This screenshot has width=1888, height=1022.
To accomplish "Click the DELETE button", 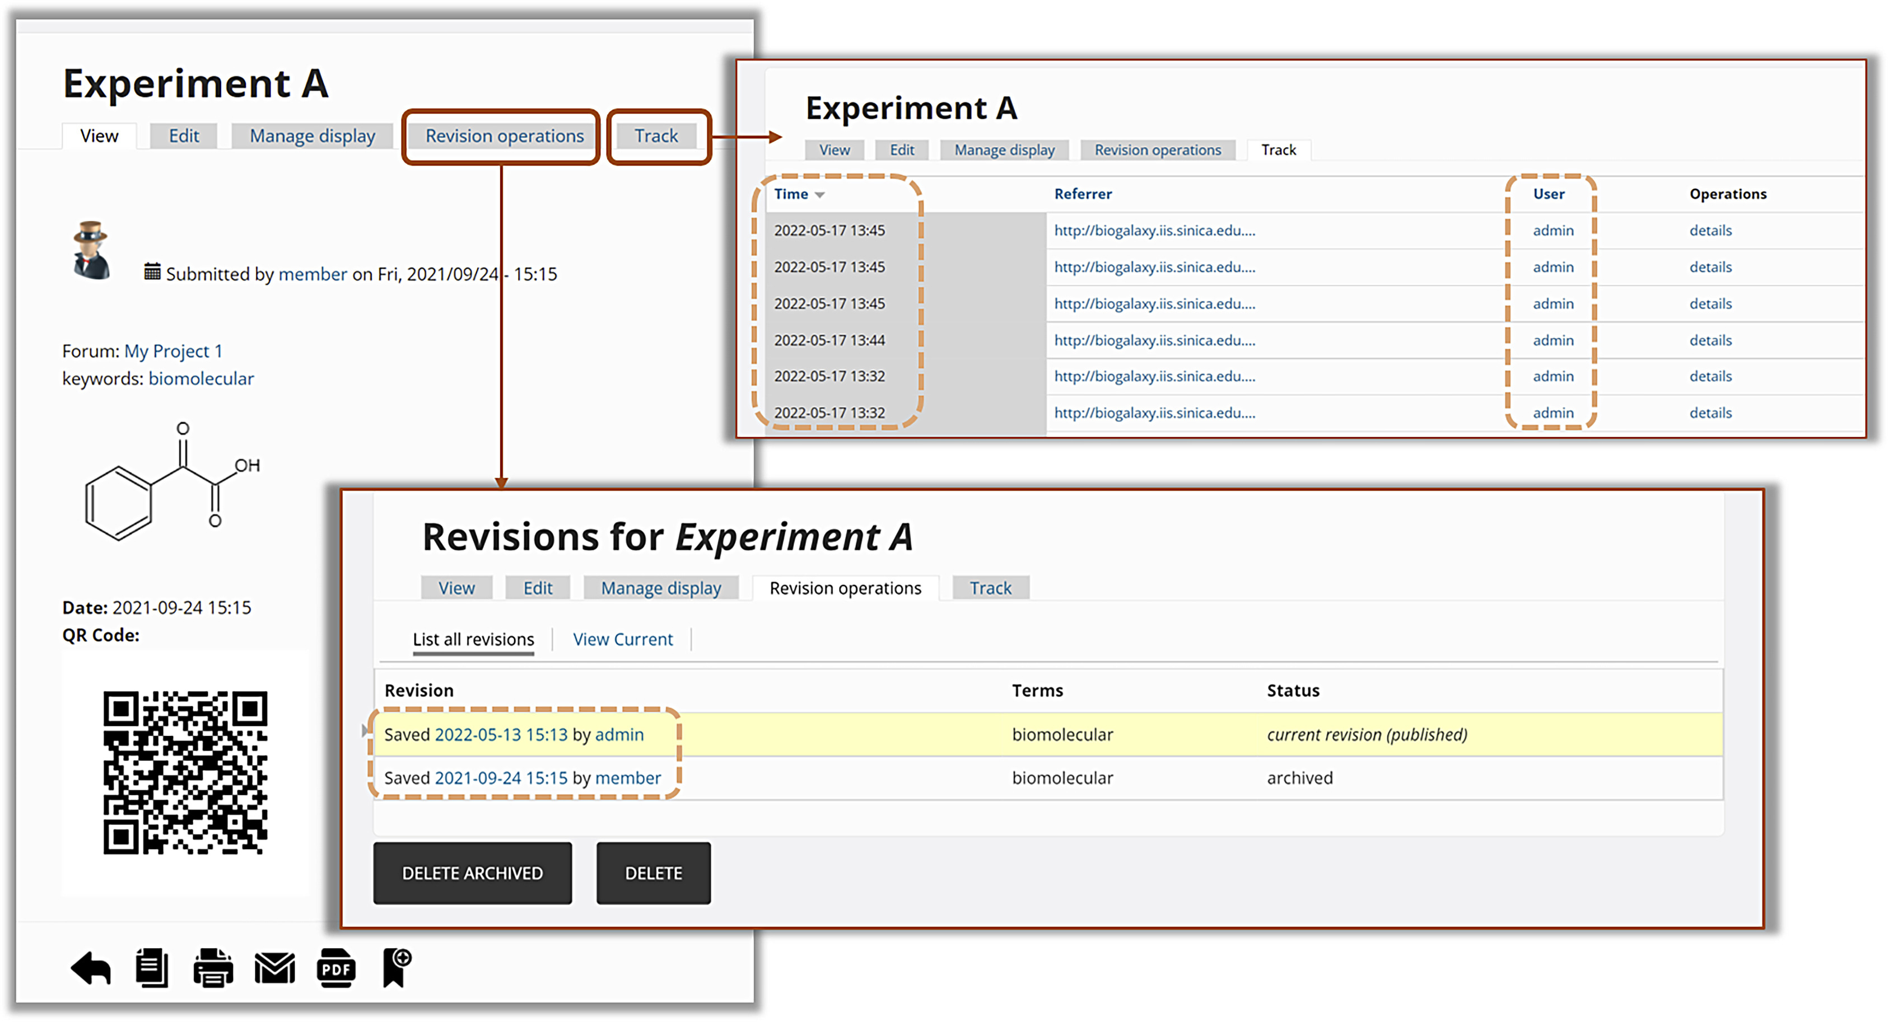I will coord(653,873).
